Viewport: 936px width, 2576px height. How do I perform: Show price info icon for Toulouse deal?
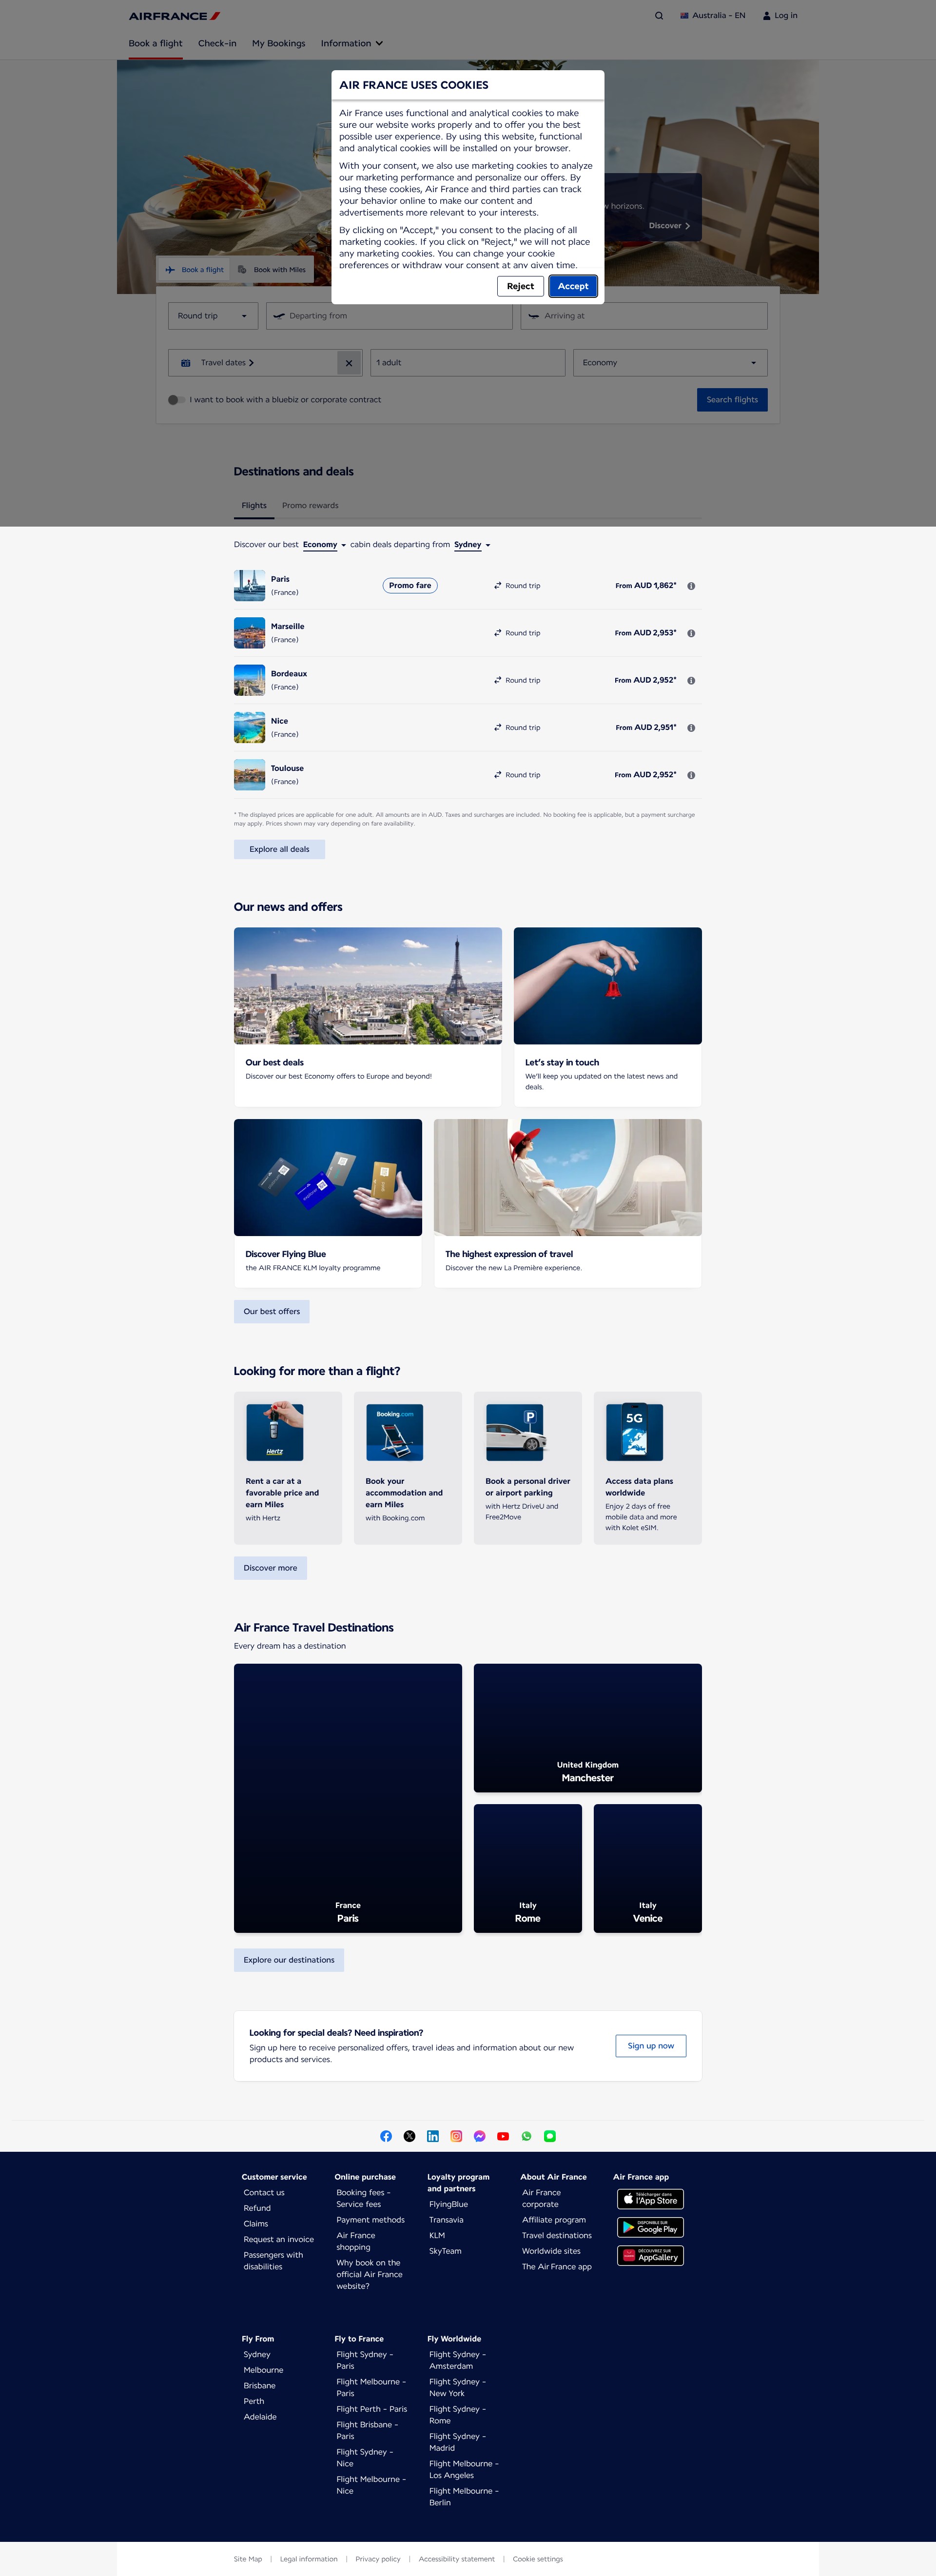click(691, 775)
